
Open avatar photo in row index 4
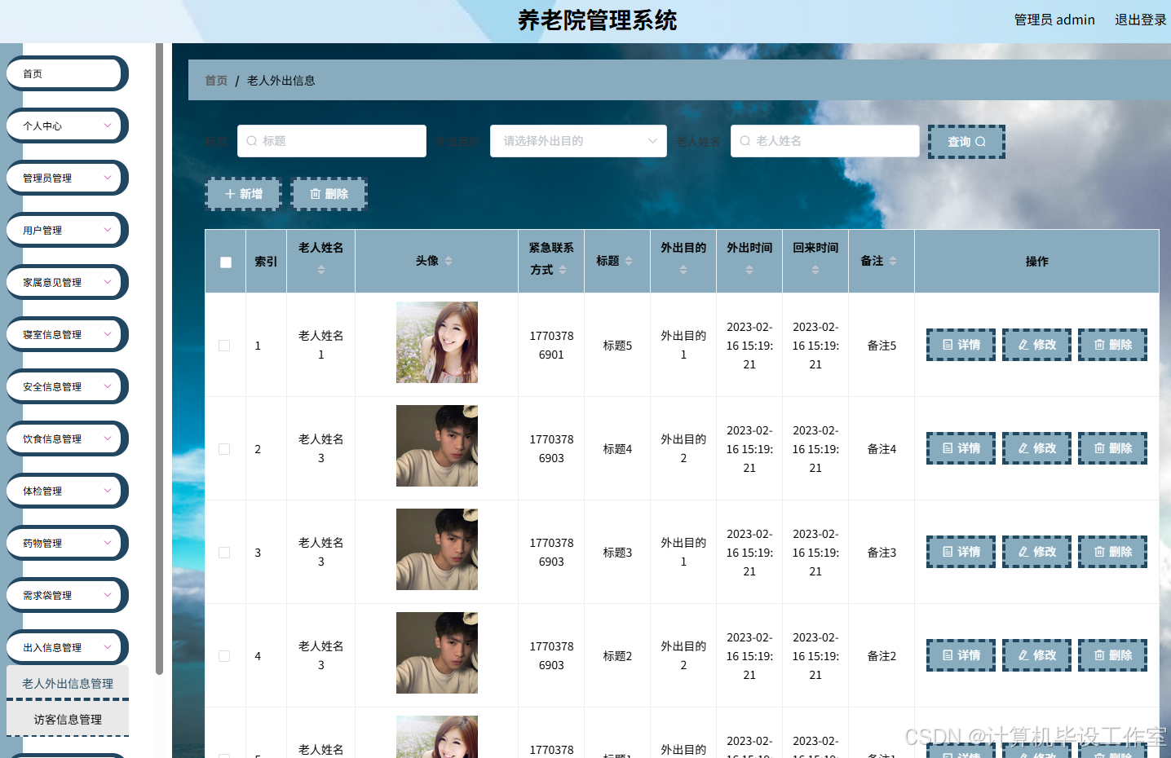[437, 653]
